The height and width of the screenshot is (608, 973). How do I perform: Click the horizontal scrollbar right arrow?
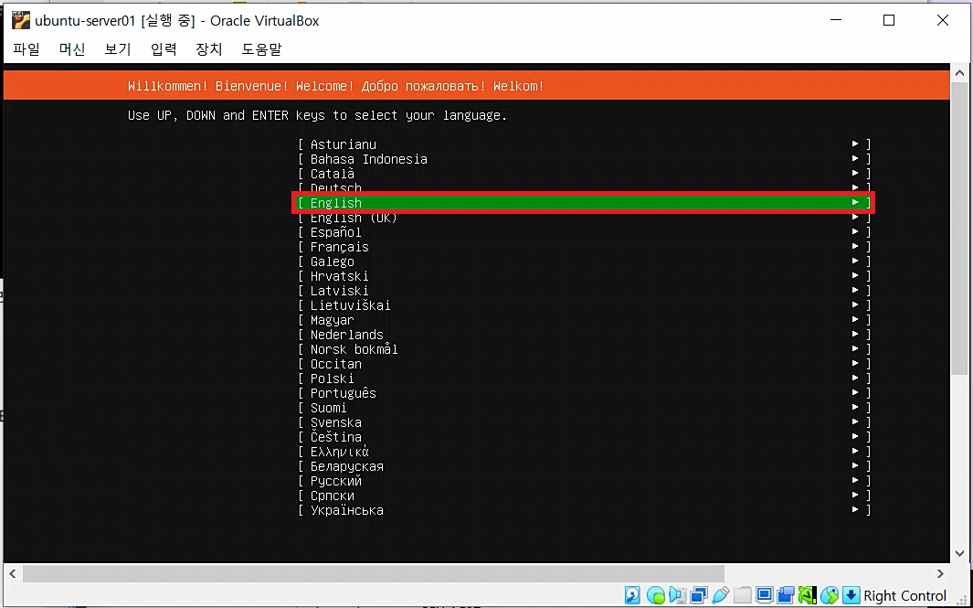click(940, 573)
